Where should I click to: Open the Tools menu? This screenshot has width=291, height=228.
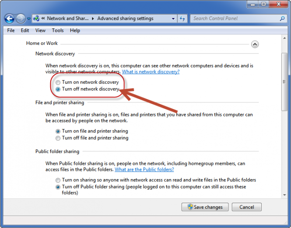58,31
